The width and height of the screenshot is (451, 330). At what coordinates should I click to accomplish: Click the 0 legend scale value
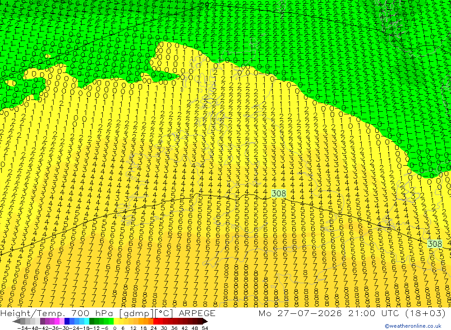click(x=115, y=328)
